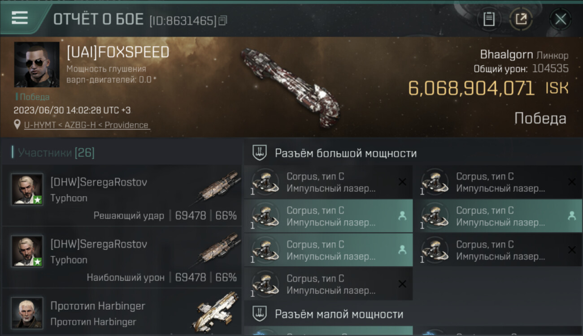Select the last single Corpus module in high slot
Screen dimensions: 583x336
coord(328,284)
